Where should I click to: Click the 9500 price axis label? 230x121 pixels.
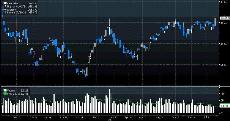(x=223, y=64)
